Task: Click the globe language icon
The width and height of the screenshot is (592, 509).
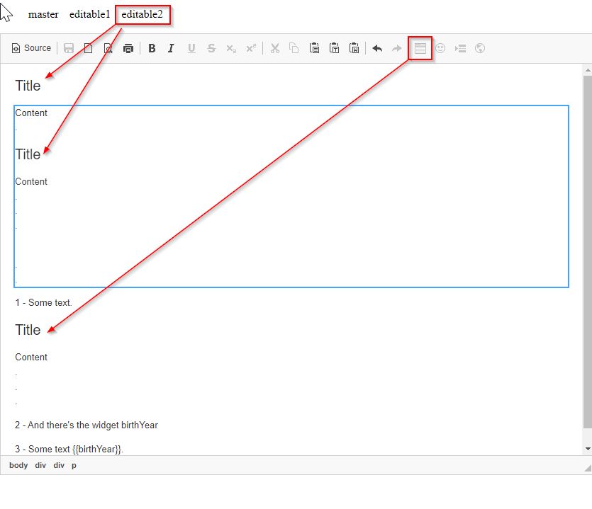Action: 480,48
